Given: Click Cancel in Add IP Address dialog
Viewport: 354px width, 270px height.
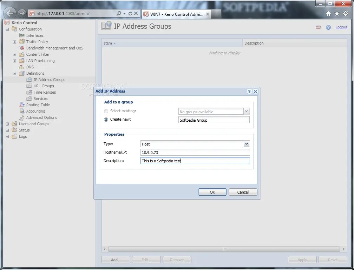Looking at the screenshot, I should pos(243,192).
